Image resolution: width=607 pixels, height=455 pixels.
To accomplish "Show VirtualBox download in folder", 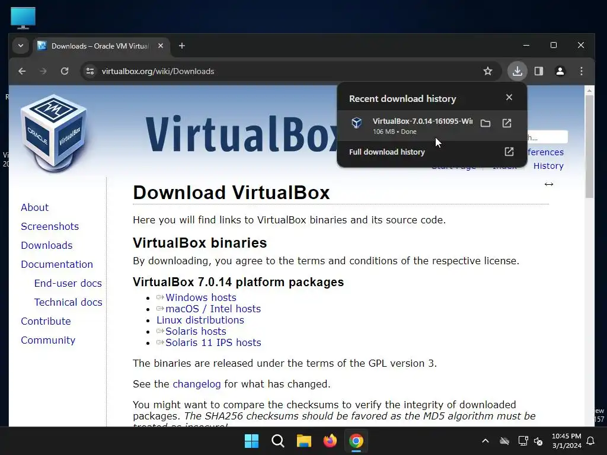I will 485,123.
